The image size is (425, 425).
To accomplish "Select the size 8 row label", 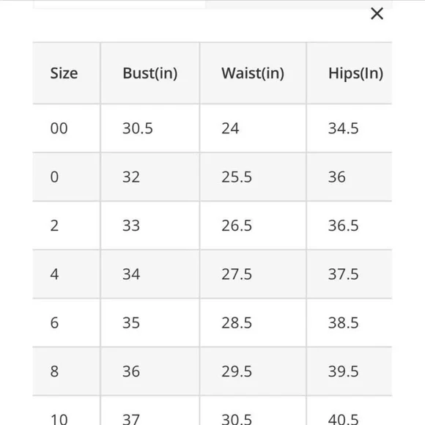I will tap(54, 371).
